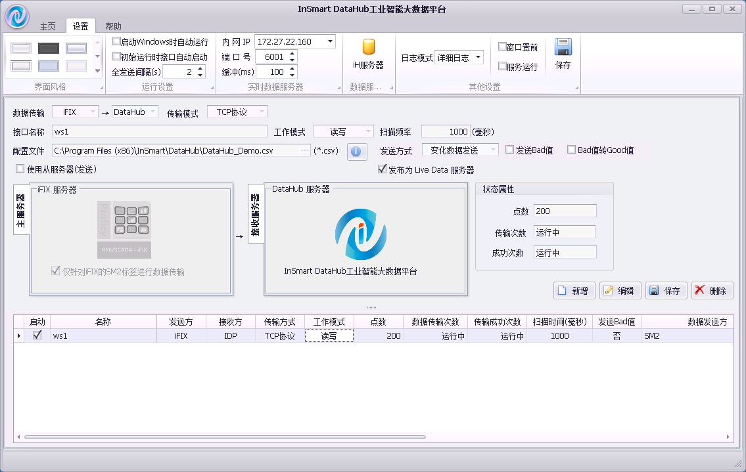Image resolution: width=746 pixels, height=472 pixels.
Task: Click the 新增 button with document icon
Action: [574, 290]
